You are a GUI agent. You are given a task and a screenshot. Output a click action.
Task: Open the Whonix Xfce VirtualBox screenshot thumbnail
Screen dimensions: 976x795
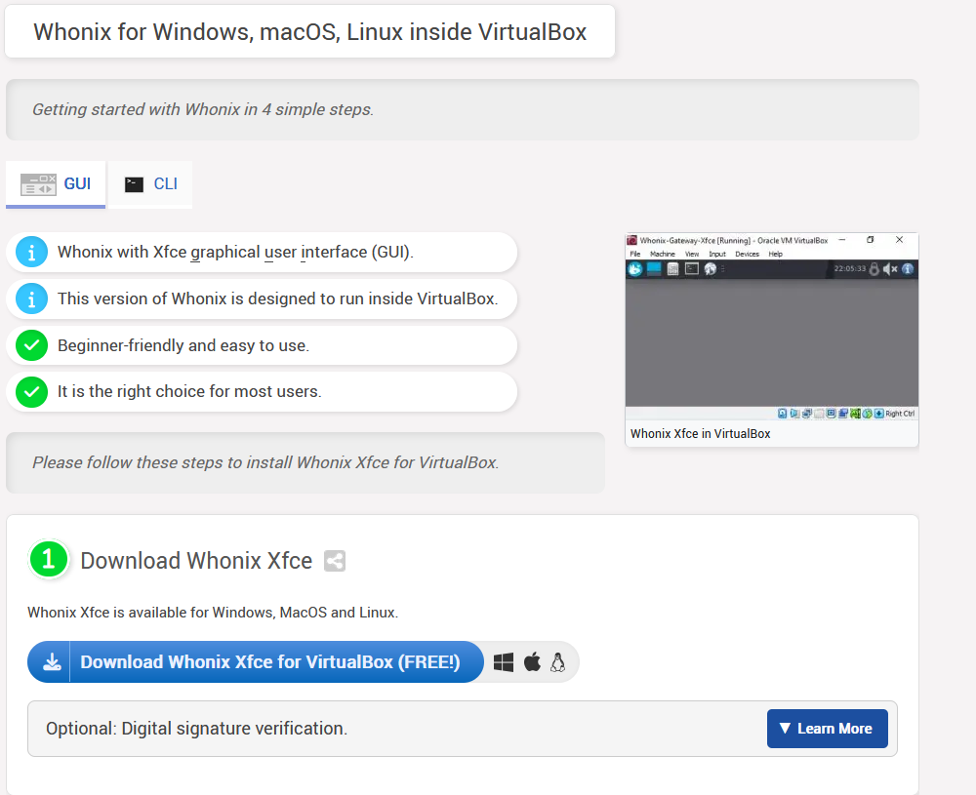click(772, 328)
